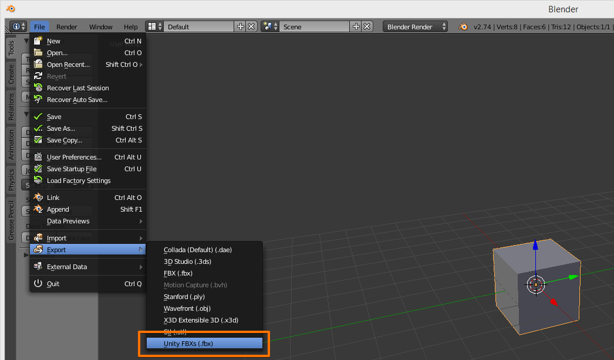Expand the Open Recent submenu arrow
This screenshot has height=360, width=614.
[141, 64]
